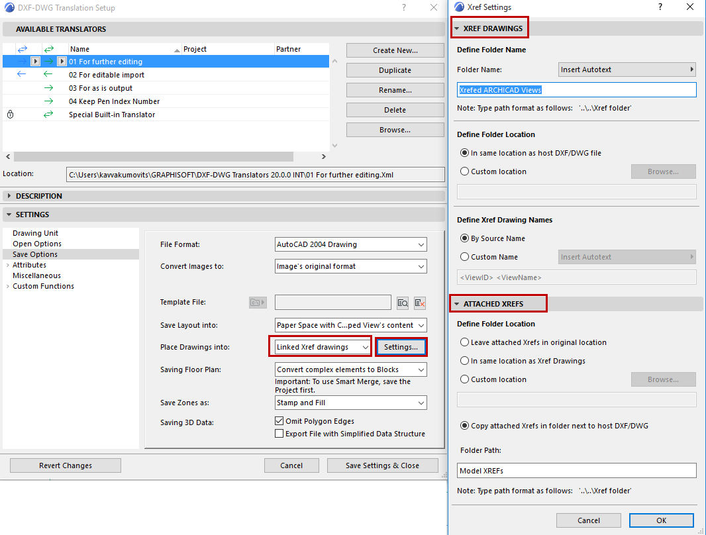Select Drawing Unit settings page
Viewport: 706px width, 535px height.
(35, 233)
